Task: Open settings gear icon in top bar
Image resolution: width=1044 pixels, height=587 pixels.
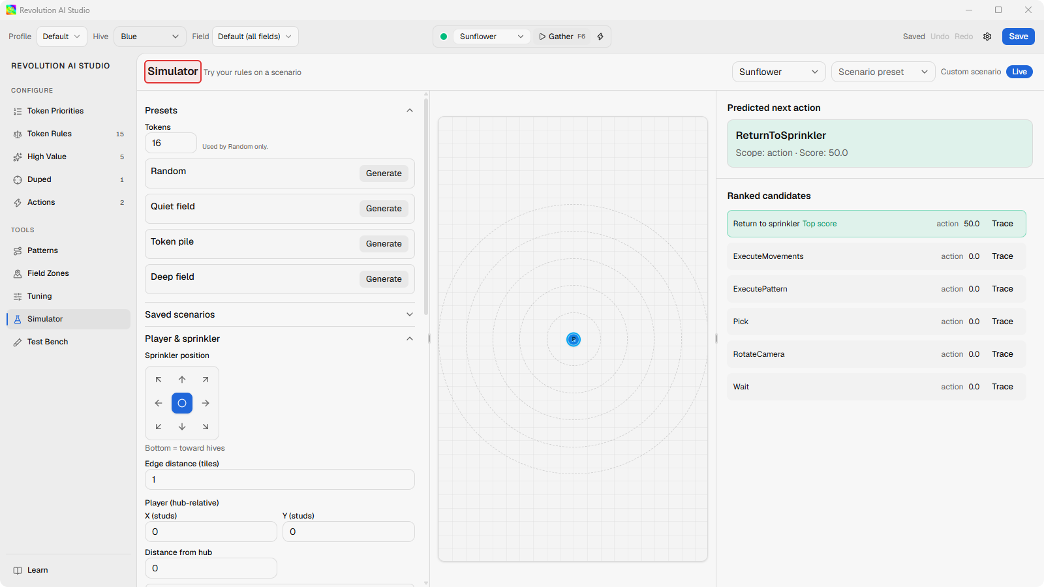Action: pyautogui.click(x=987, y=37)
